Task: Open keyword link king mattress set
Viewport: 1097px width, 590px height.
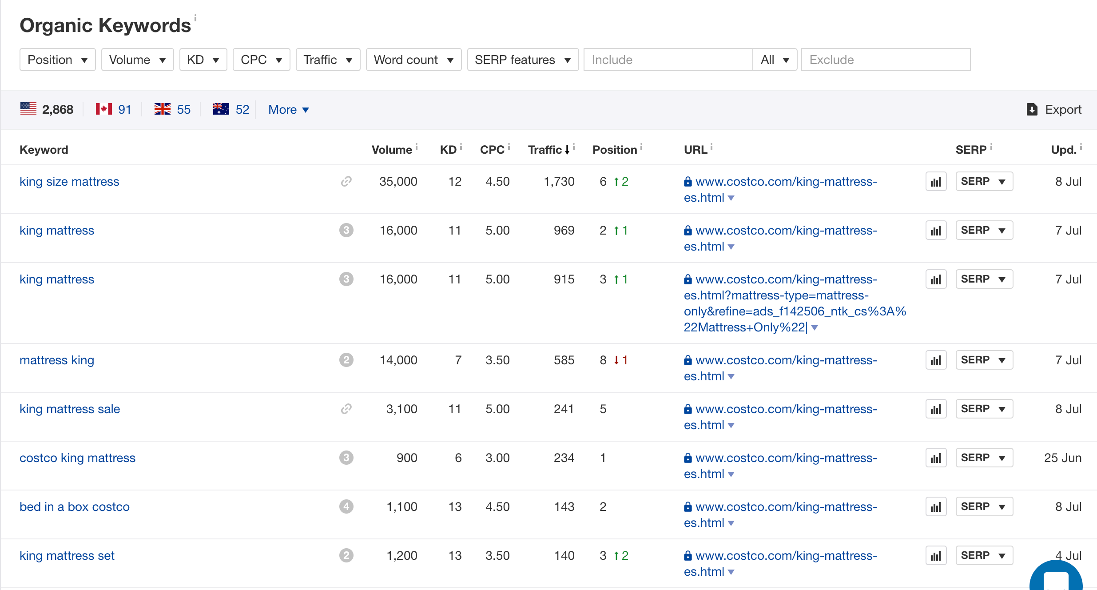Action: pos(67,555)
